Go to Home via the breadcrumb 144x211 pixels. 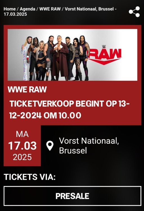tap(10, 9)
